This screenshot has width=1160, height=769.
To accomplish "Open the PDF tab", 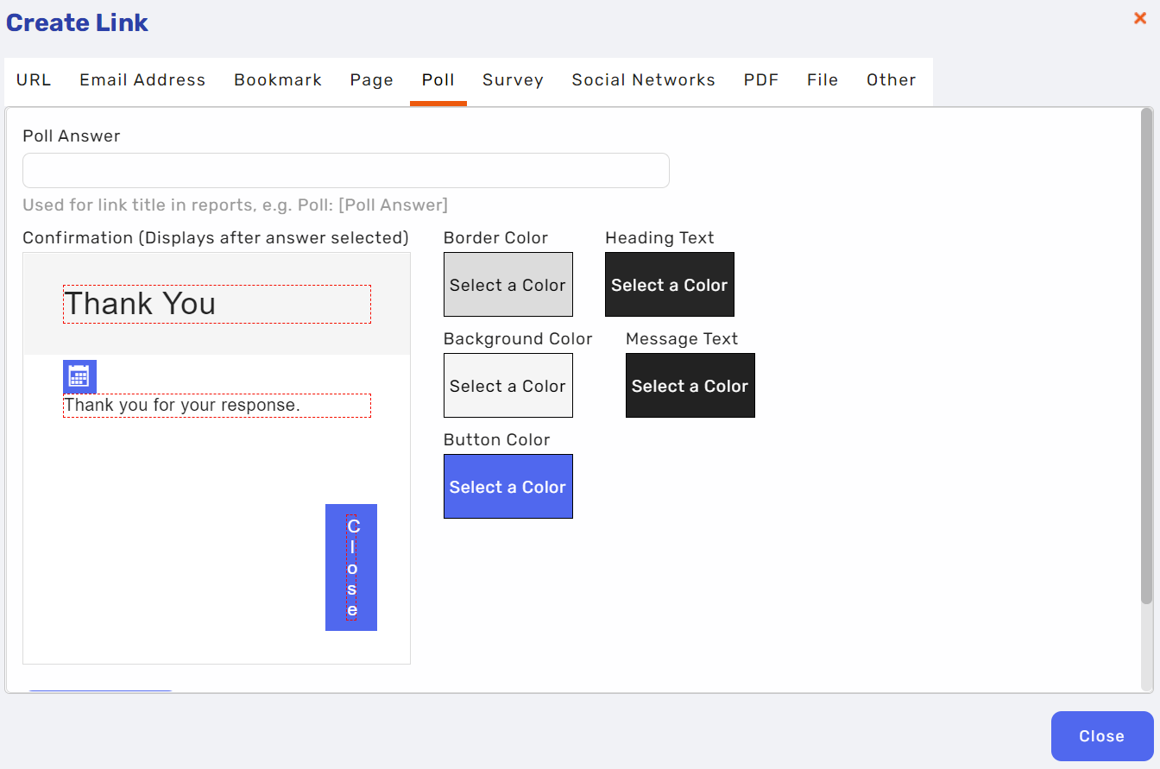I will (x=761, y=80).
